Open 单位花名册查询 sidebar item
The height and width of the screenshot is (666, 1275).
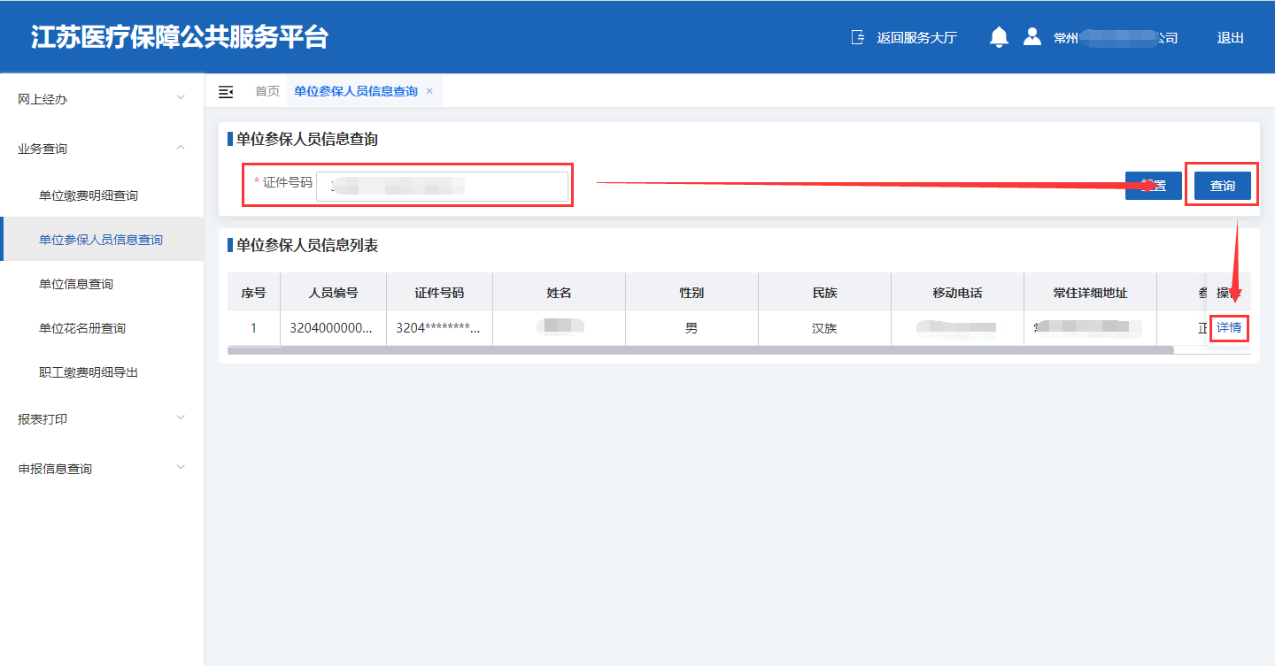(82, 328)
